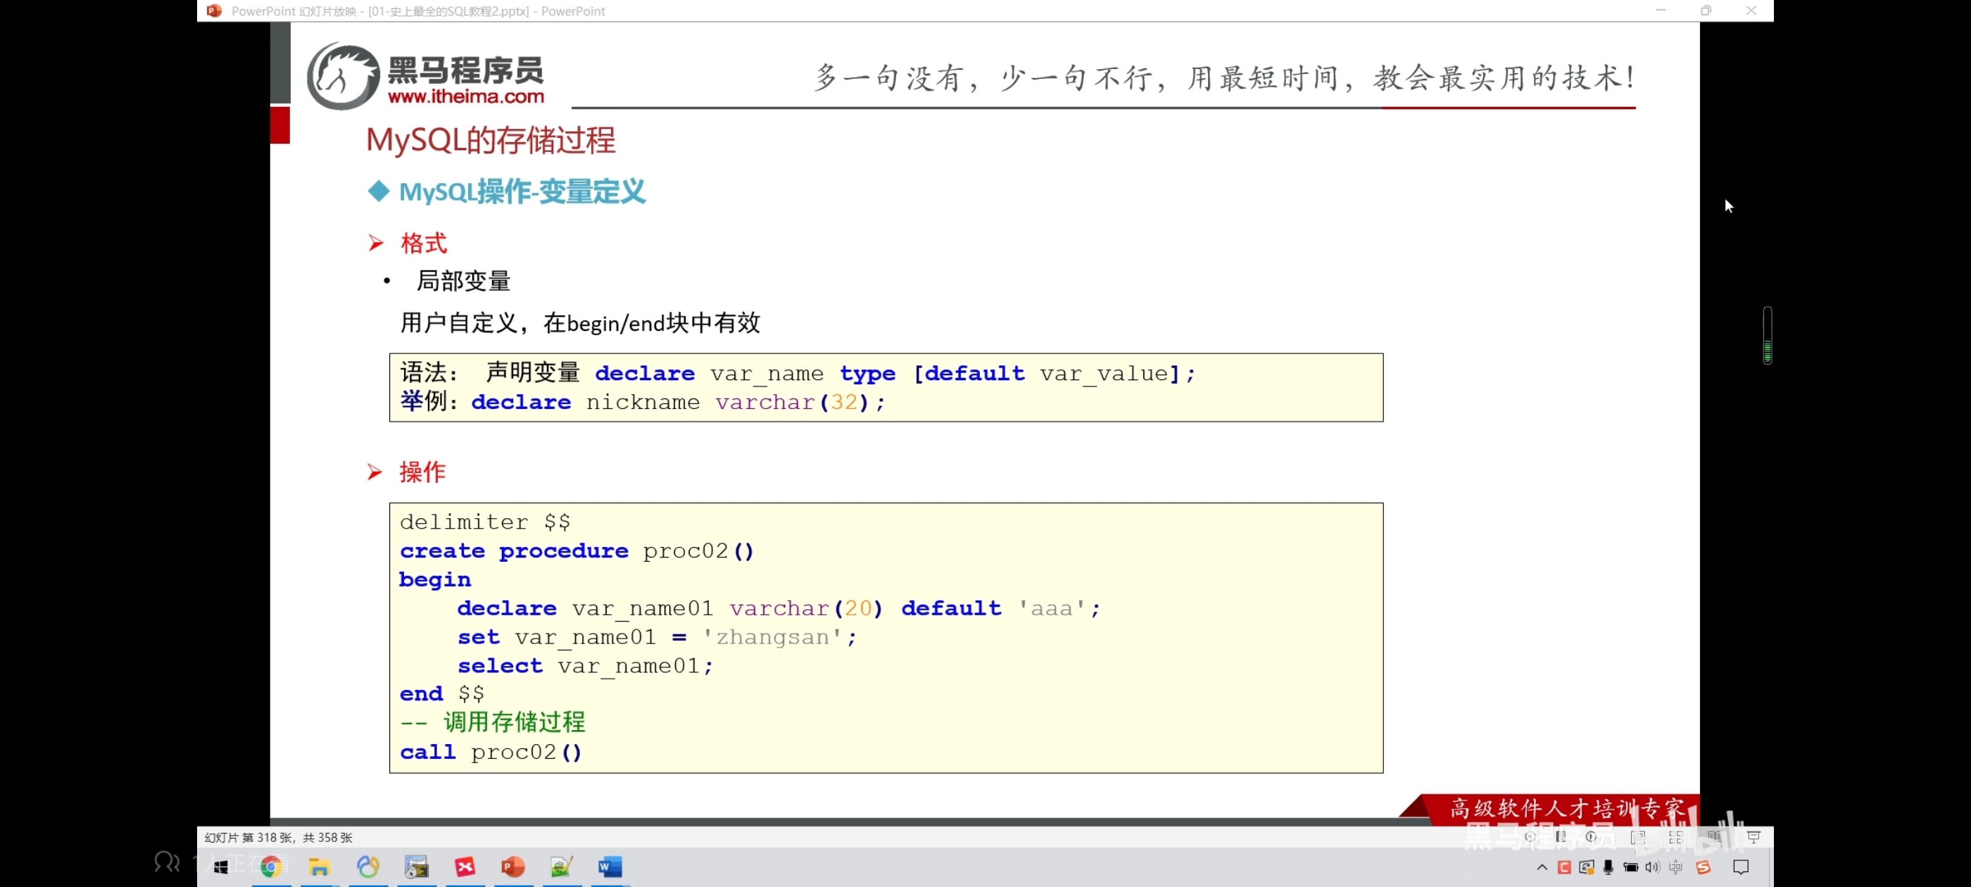This screenshot has width=1971, height=887.
Task: Open the notification action center
Action: click(x=1742, y=867)
